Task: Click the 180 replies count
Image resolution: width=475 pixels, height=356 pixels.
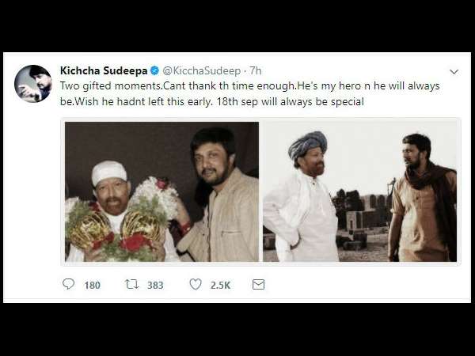Action: pos(92,285)
